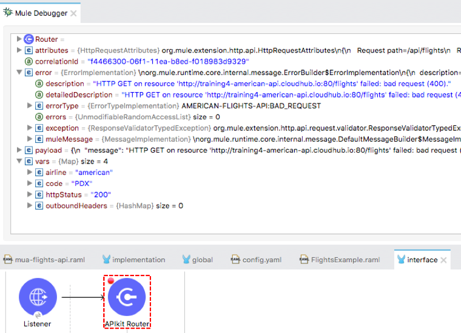Close the Mule Debugger tab
461x333 pixels.
[x=74, y=13]
